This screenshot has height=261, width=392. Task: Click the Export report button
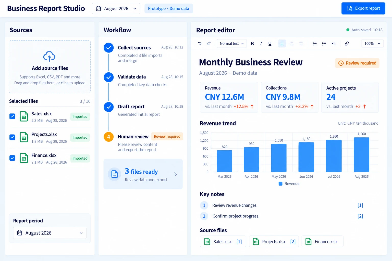[363, 8]
